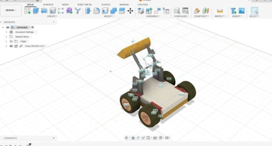
Task: Click the Insert Component link icon
Action: click(x=141, y=11)
